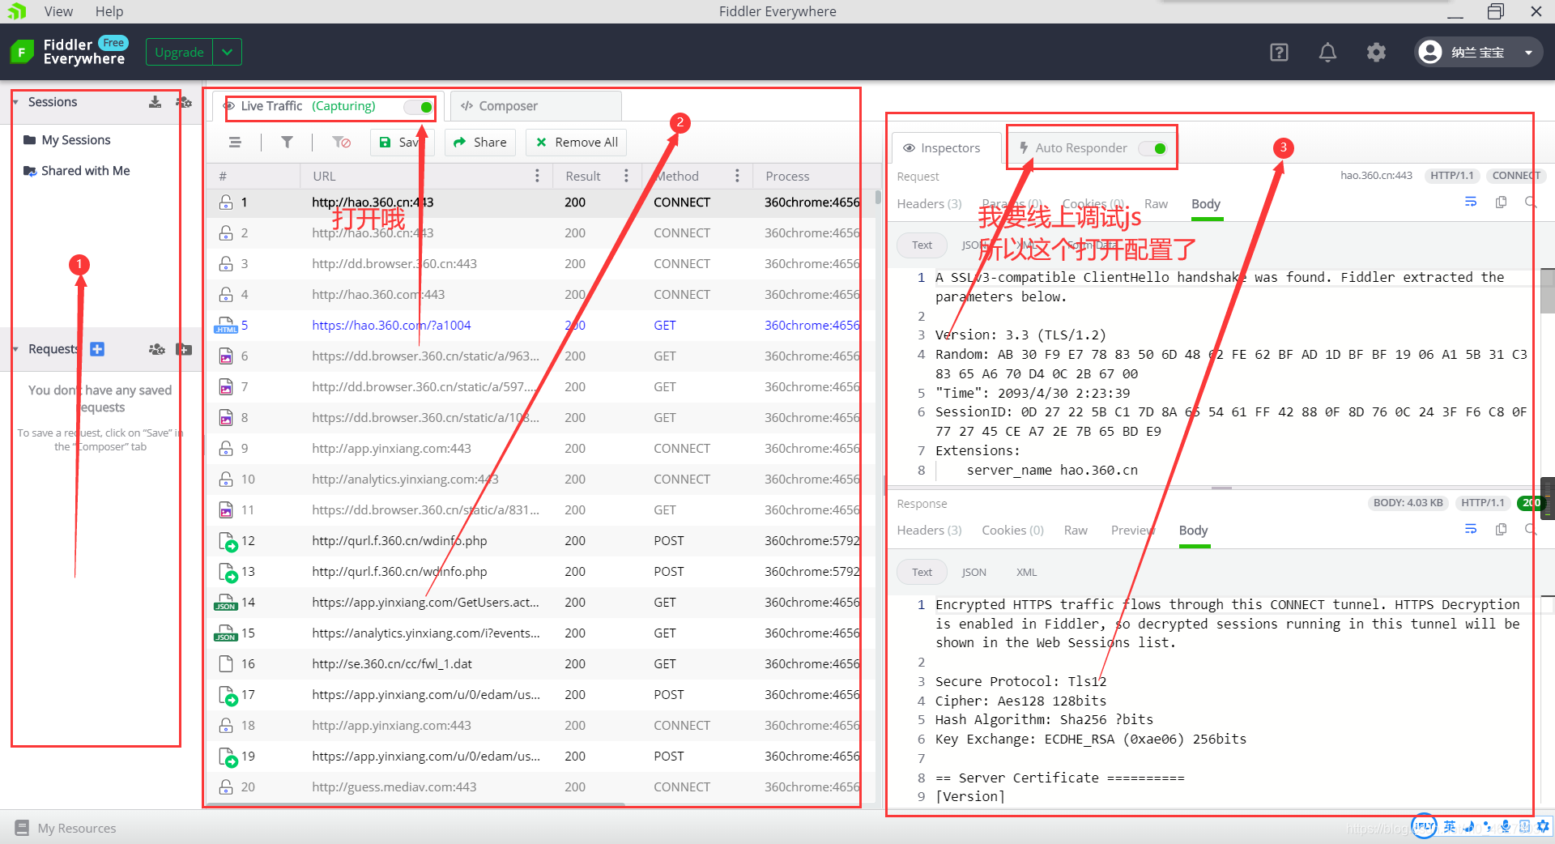Image resolution: width=1555 pixels, height=844 pixels.
Task: Click the Fiddler Everywhere logo
Action: [22, 53]
